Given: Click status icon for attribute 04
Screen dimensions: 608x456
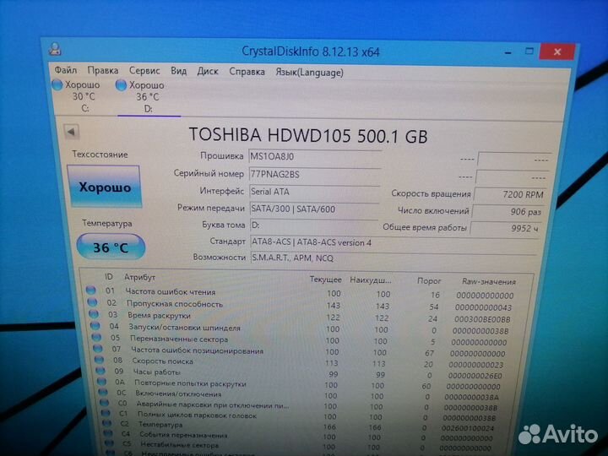Looking at the screenshot, I should 95,326.
